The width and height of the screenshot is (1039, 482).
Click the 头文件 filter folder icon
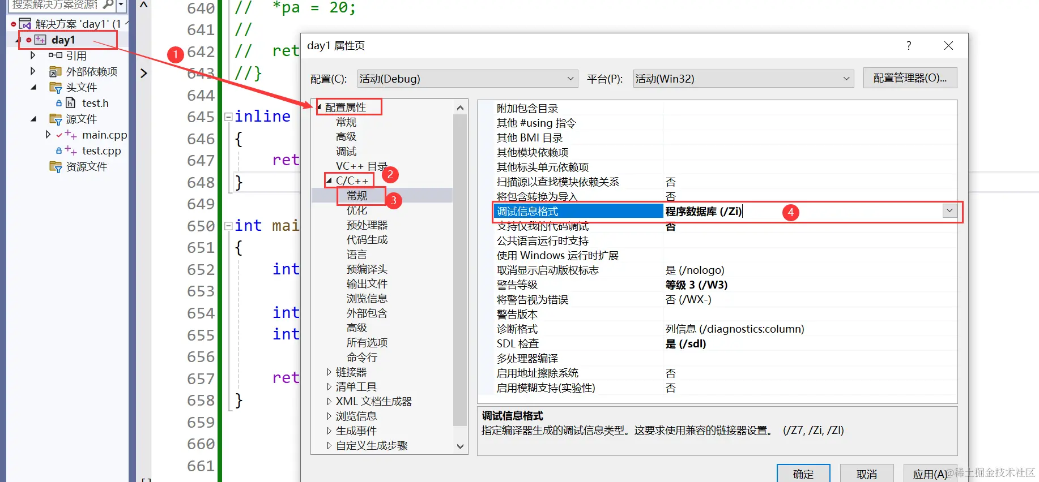(x=56, y=87)
